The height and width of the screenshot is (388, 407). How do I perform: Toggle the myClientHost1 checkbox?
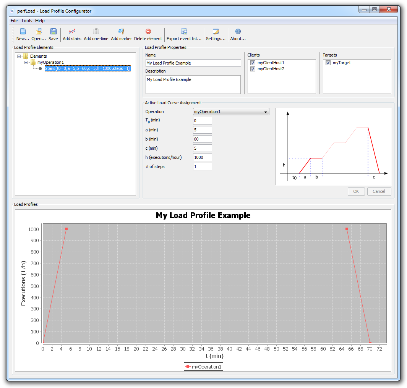pos(253,63)
